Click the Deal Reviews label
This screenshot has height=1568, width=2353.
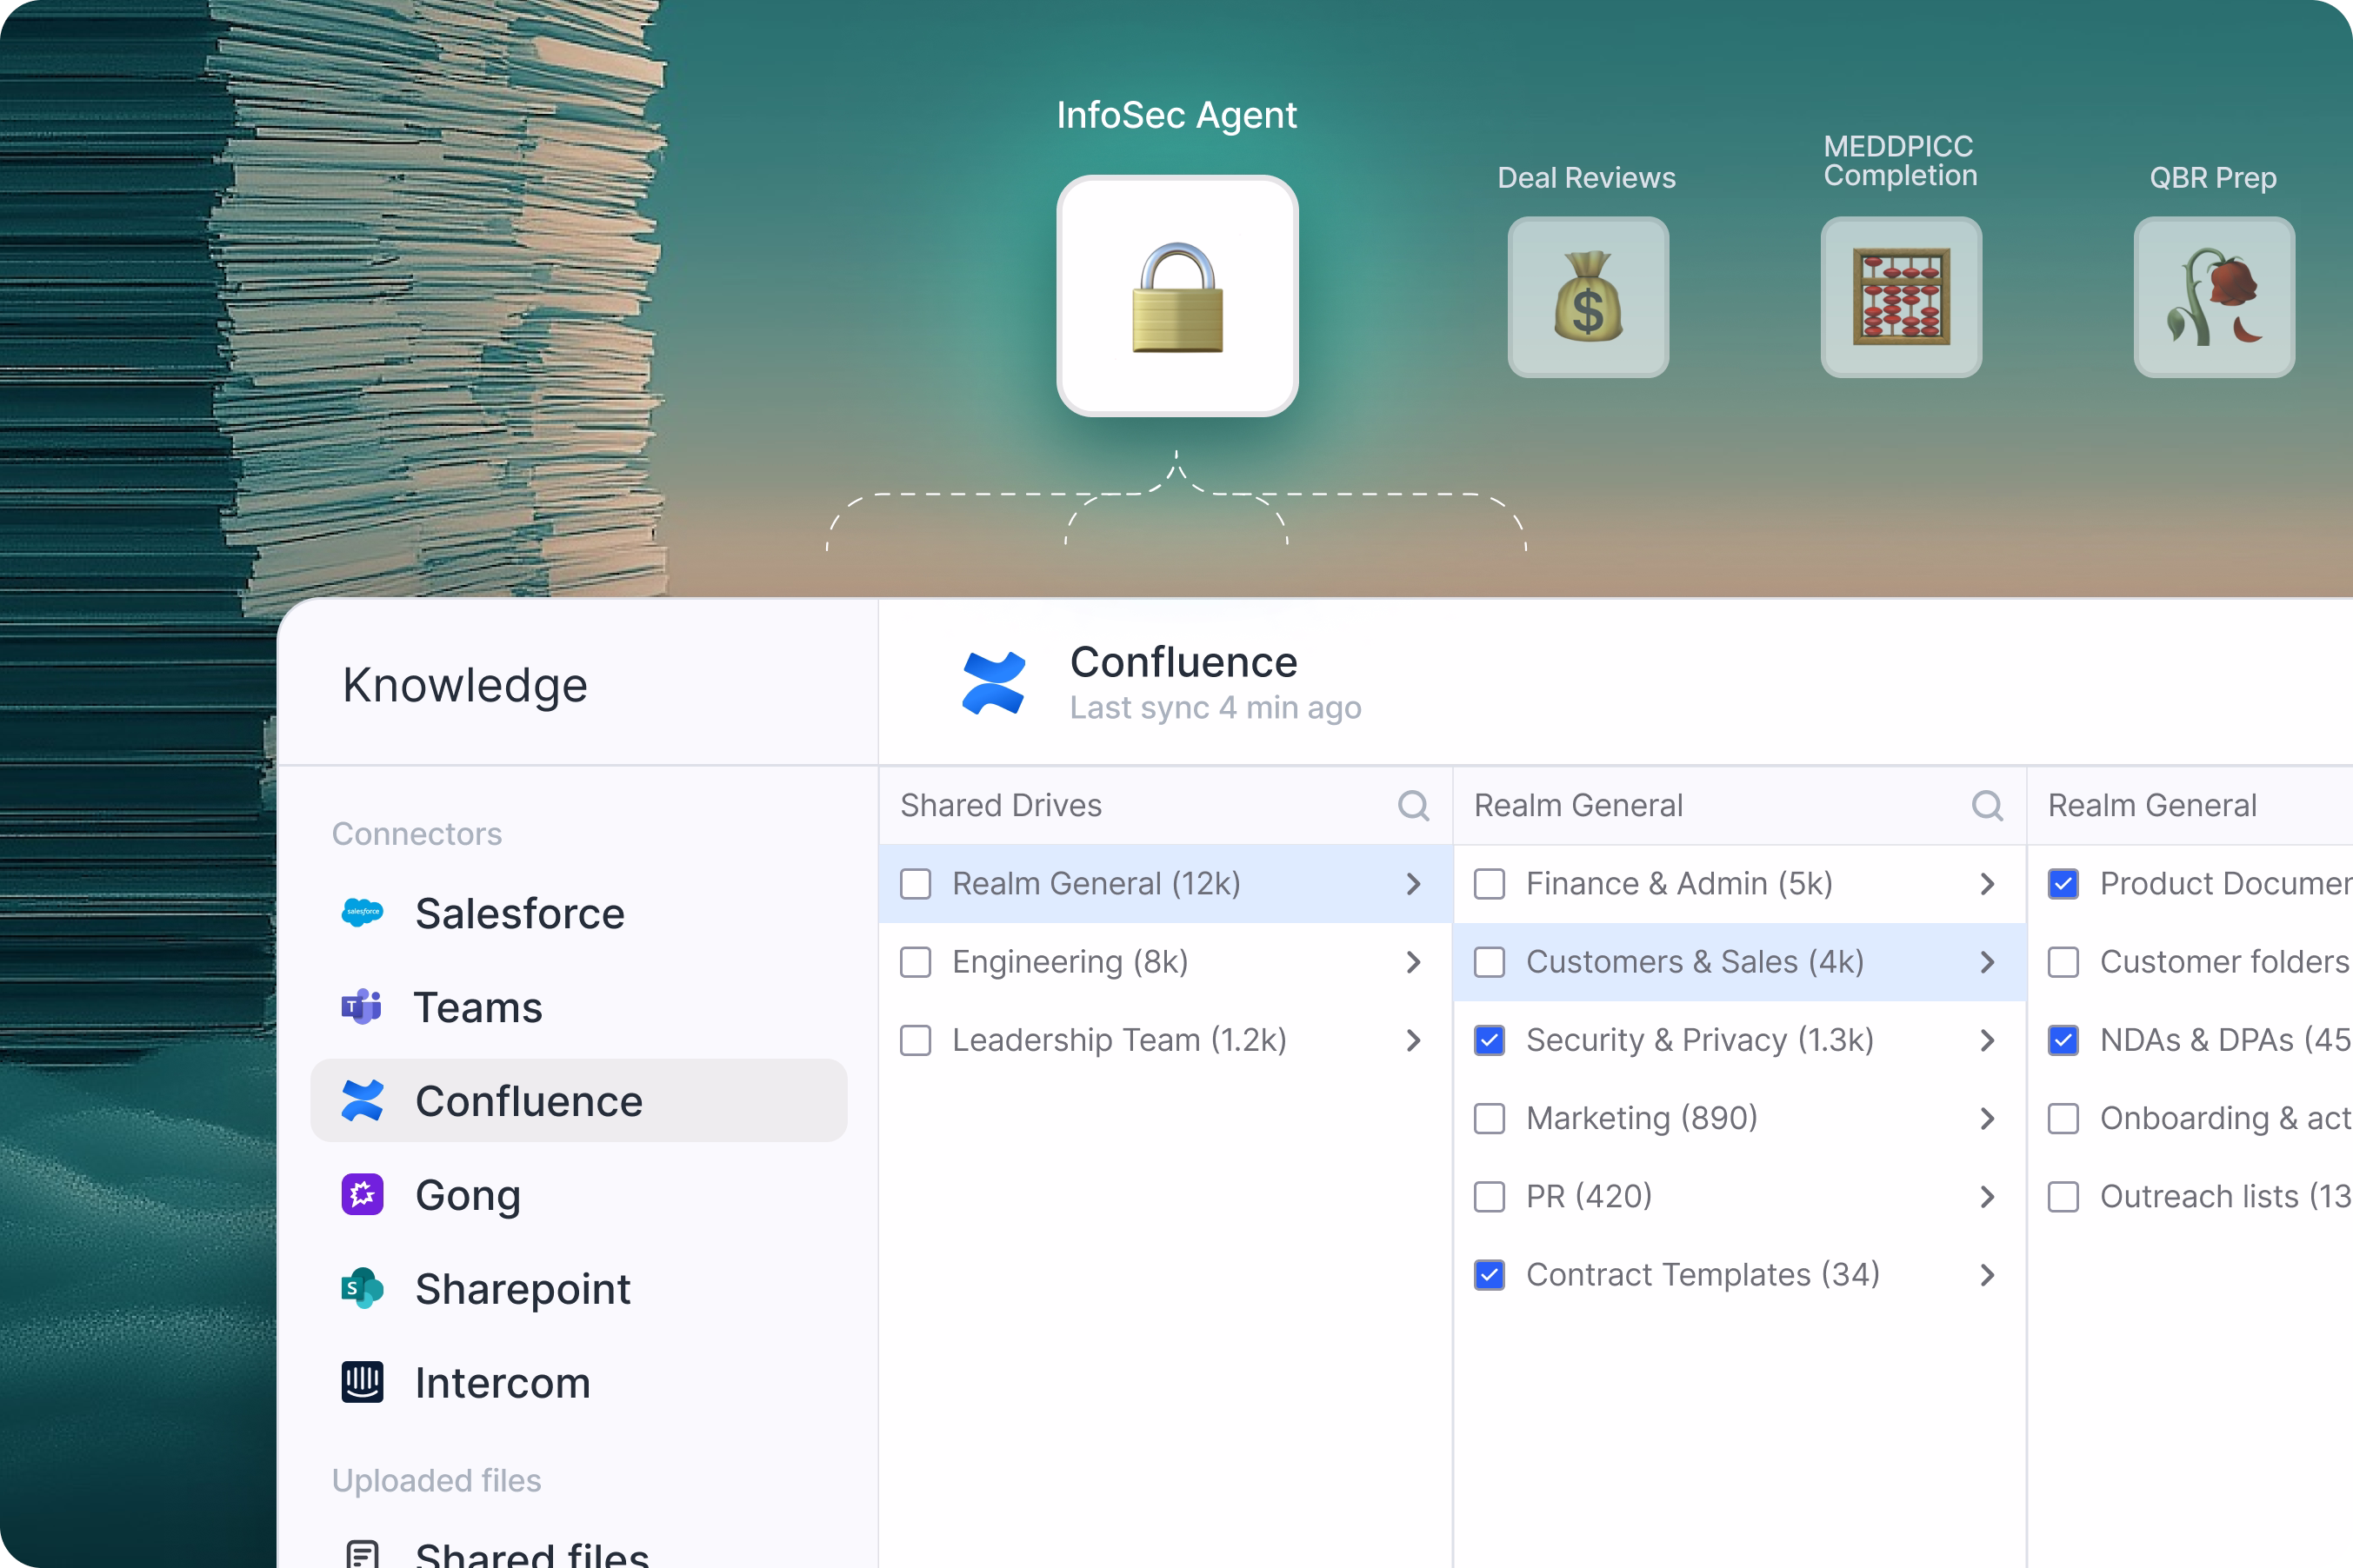[1587, 177]
